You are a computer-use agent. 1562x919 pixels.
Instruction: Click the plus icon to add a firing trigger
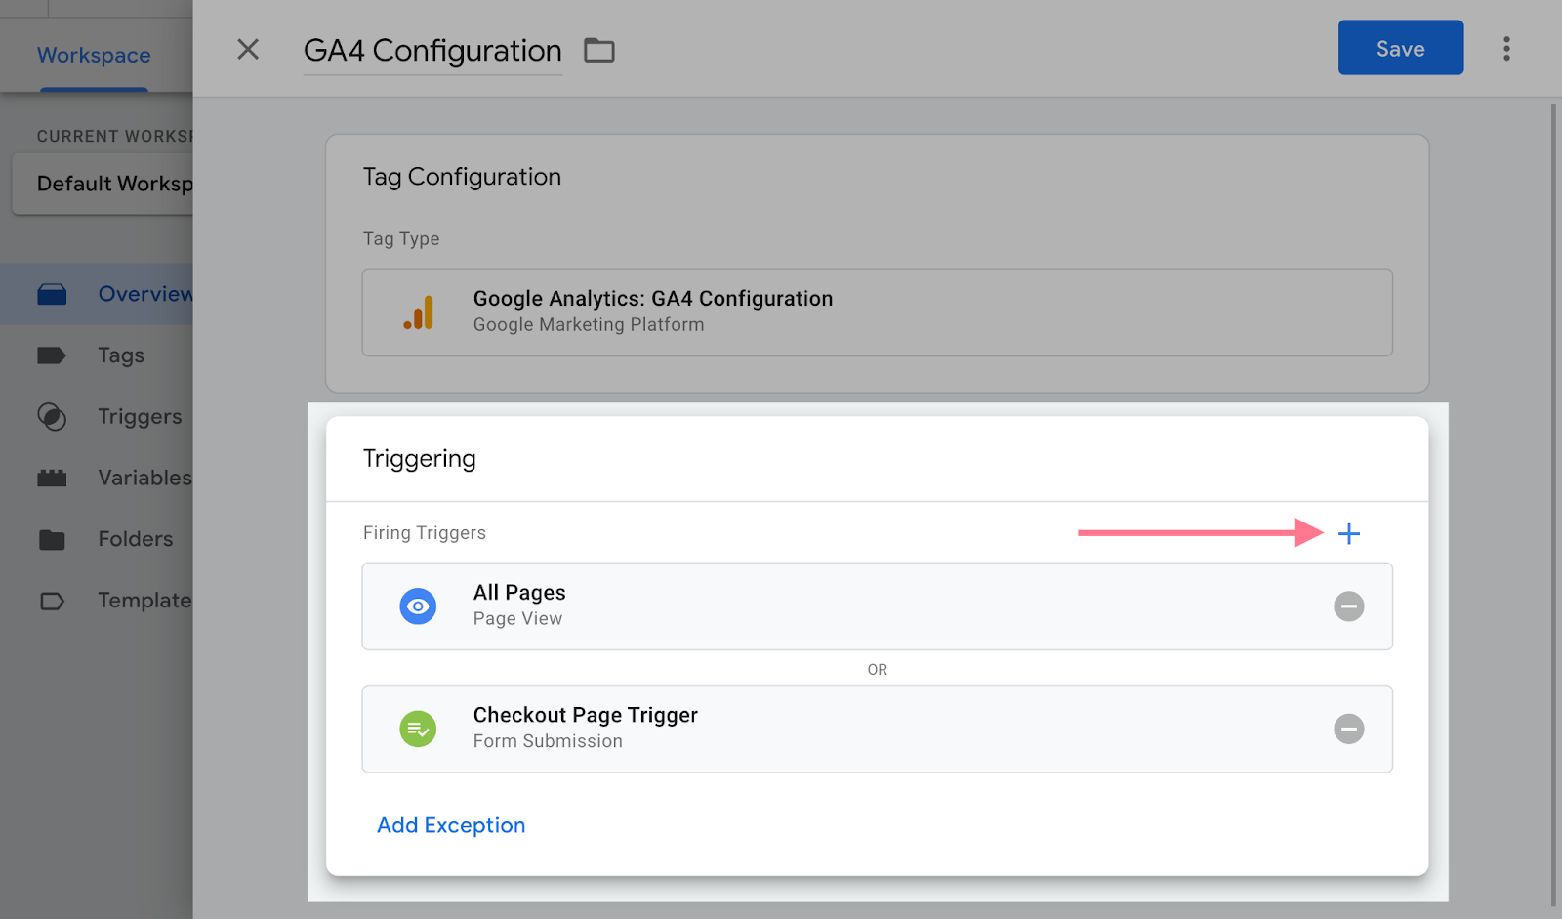point(1349,533)
